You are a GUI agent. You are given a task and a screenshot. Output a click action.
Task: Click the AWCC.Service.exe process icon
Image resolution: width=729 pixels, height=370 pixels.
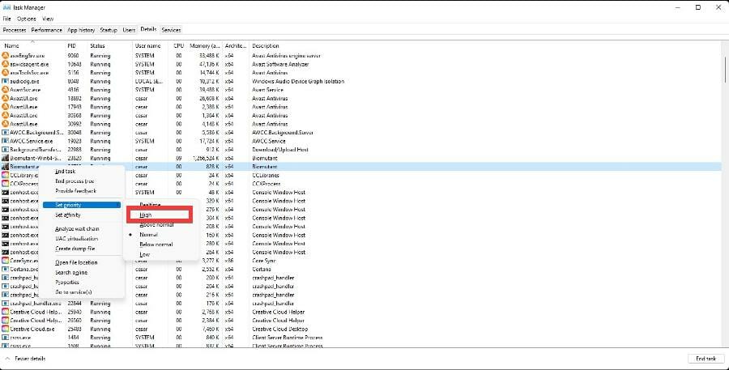pos(6,141)
